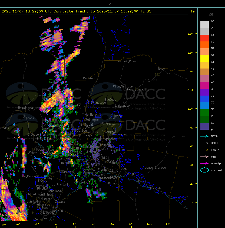Click the topmost light gray dBZ swatch

click(x=204, y=24)
